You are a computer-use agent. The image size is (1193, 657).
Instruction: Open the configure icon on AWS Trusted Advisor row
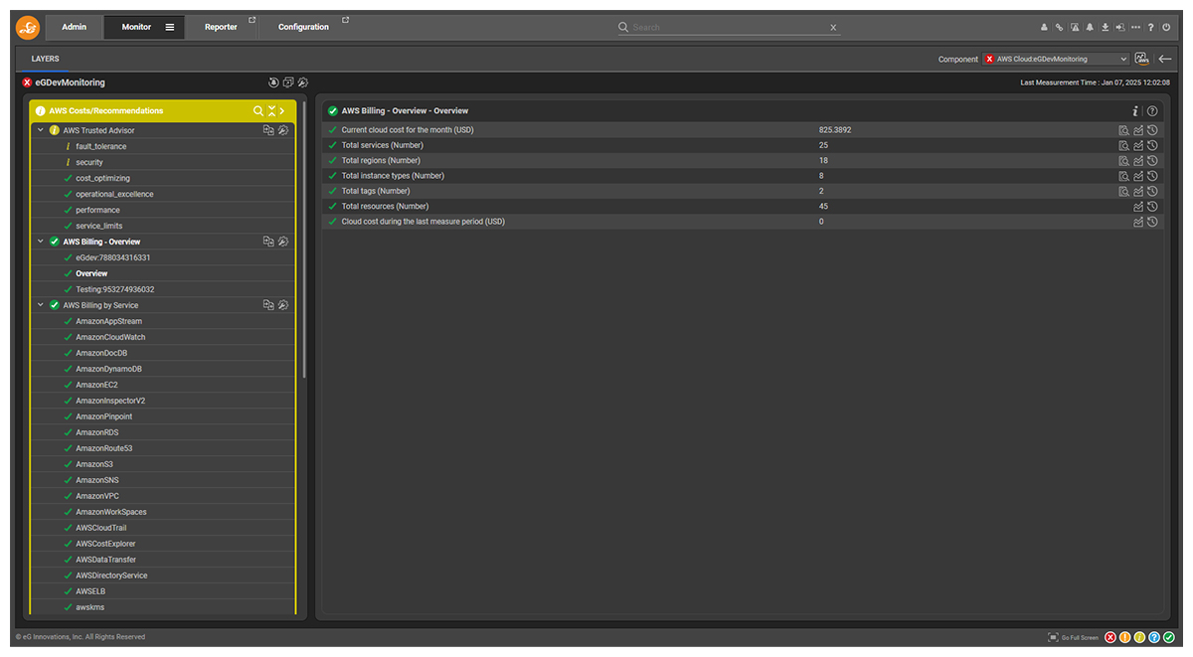tap(282, 130)
